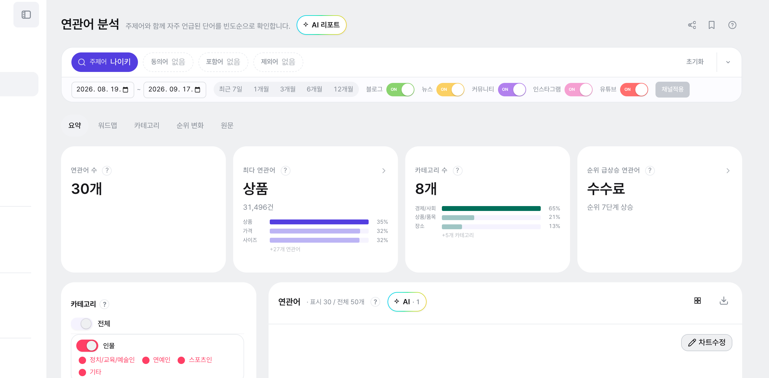The image size is (769, 378).
Task: Switch to the 순위 변화 tab
Action: click(190, 125)
